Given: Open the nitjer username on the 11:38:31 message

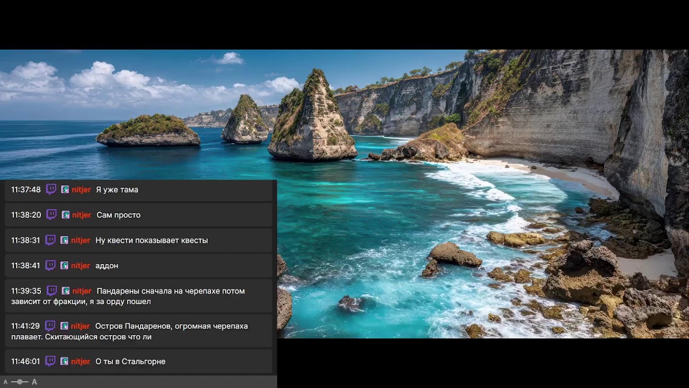Looking at the screenshot, I should [x=81, y=240].
